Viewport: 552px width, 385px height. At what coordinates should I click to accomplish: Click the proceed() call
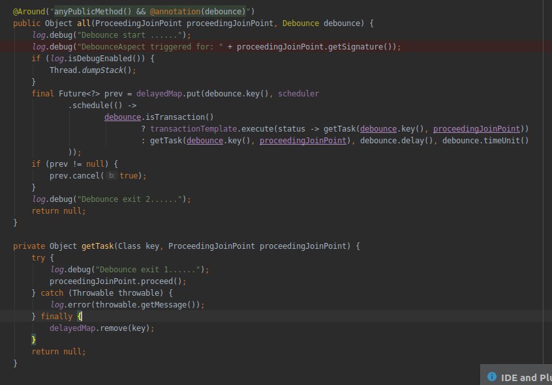(x=161, y=281)
